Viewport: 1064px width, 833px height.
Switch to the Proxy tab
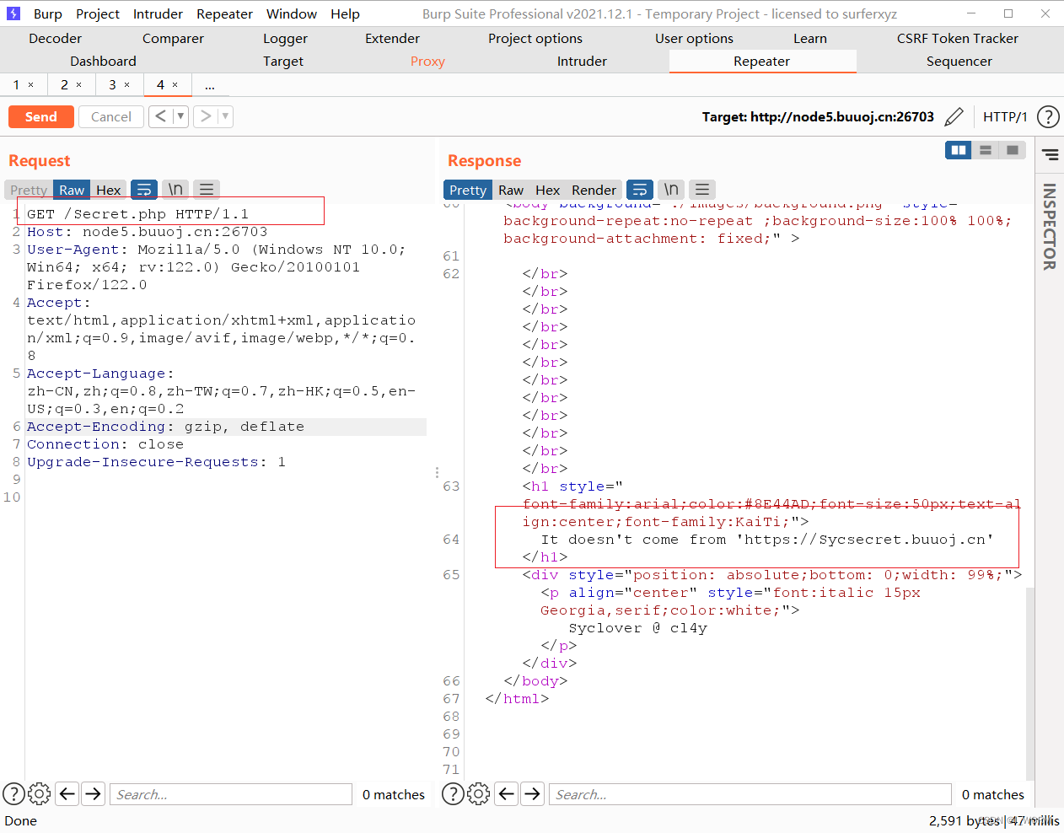[x=427, y=62]
